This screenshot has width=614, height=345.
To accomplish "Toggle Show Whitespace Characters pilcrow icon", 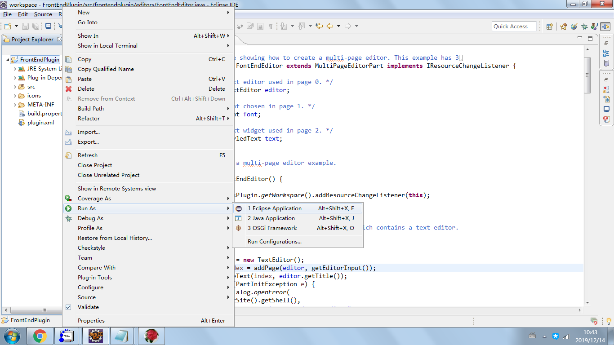I will 271,27.
